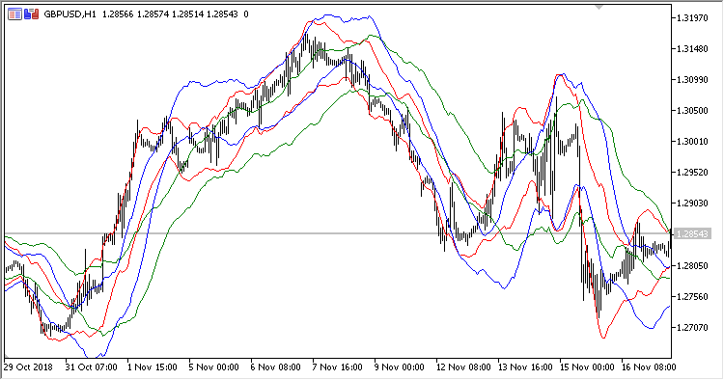Toggle the One Click Trading panel icon

tap(32, 14)
